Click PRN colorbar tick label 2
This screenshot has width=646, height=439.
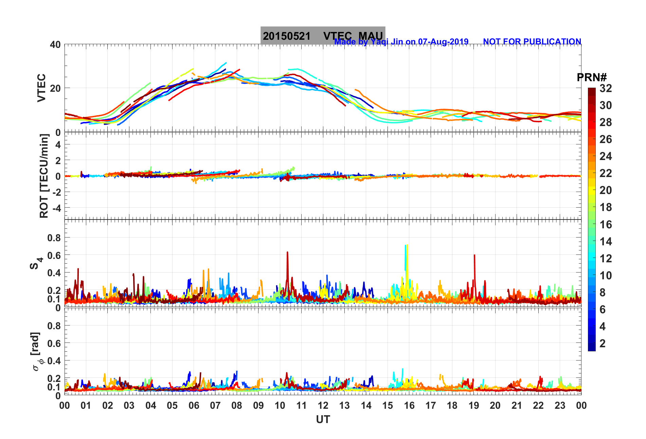(603, 344)
